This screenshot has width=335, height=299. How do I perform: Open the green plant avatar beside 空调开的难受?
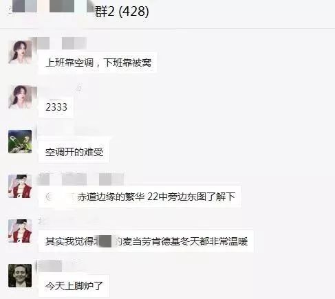20,142
